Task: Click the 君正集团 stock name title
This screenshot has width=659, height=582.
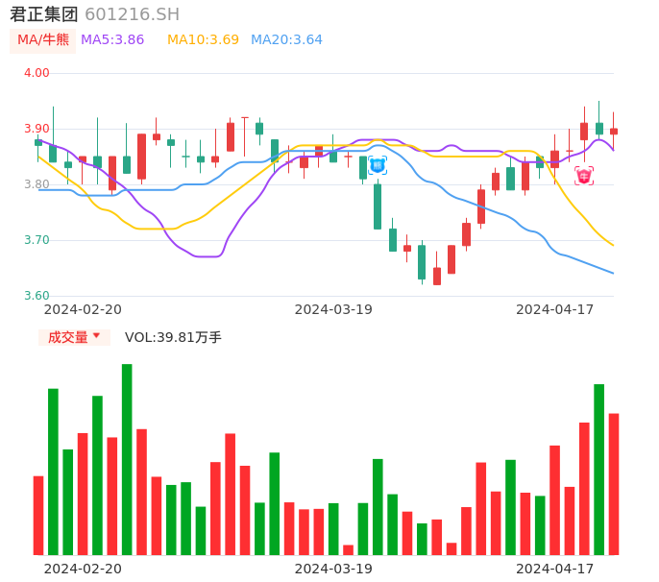Action: click(44, 14)
